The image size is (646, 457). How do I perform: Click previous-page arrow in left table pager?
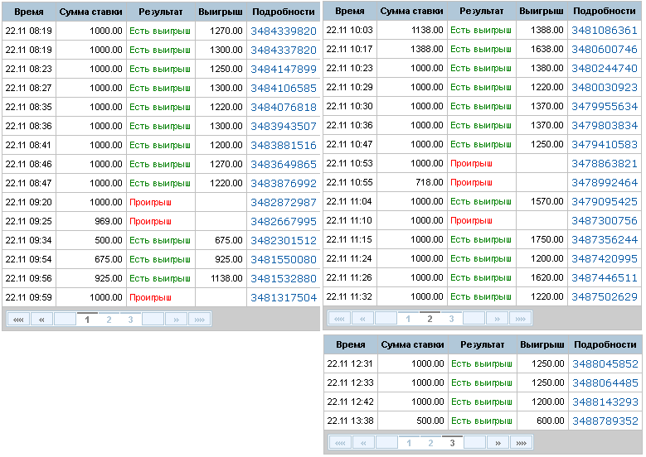(41, 320)
